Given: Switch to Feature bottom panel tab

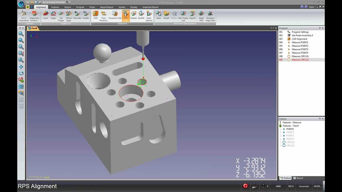Looking at the screenshot, I should 285,178.
